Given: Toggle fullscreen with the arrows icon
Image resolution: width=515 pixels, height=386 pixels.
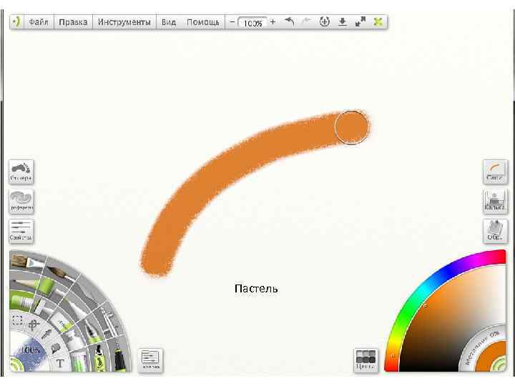Looking at the screenshot, I should (360, 22).
